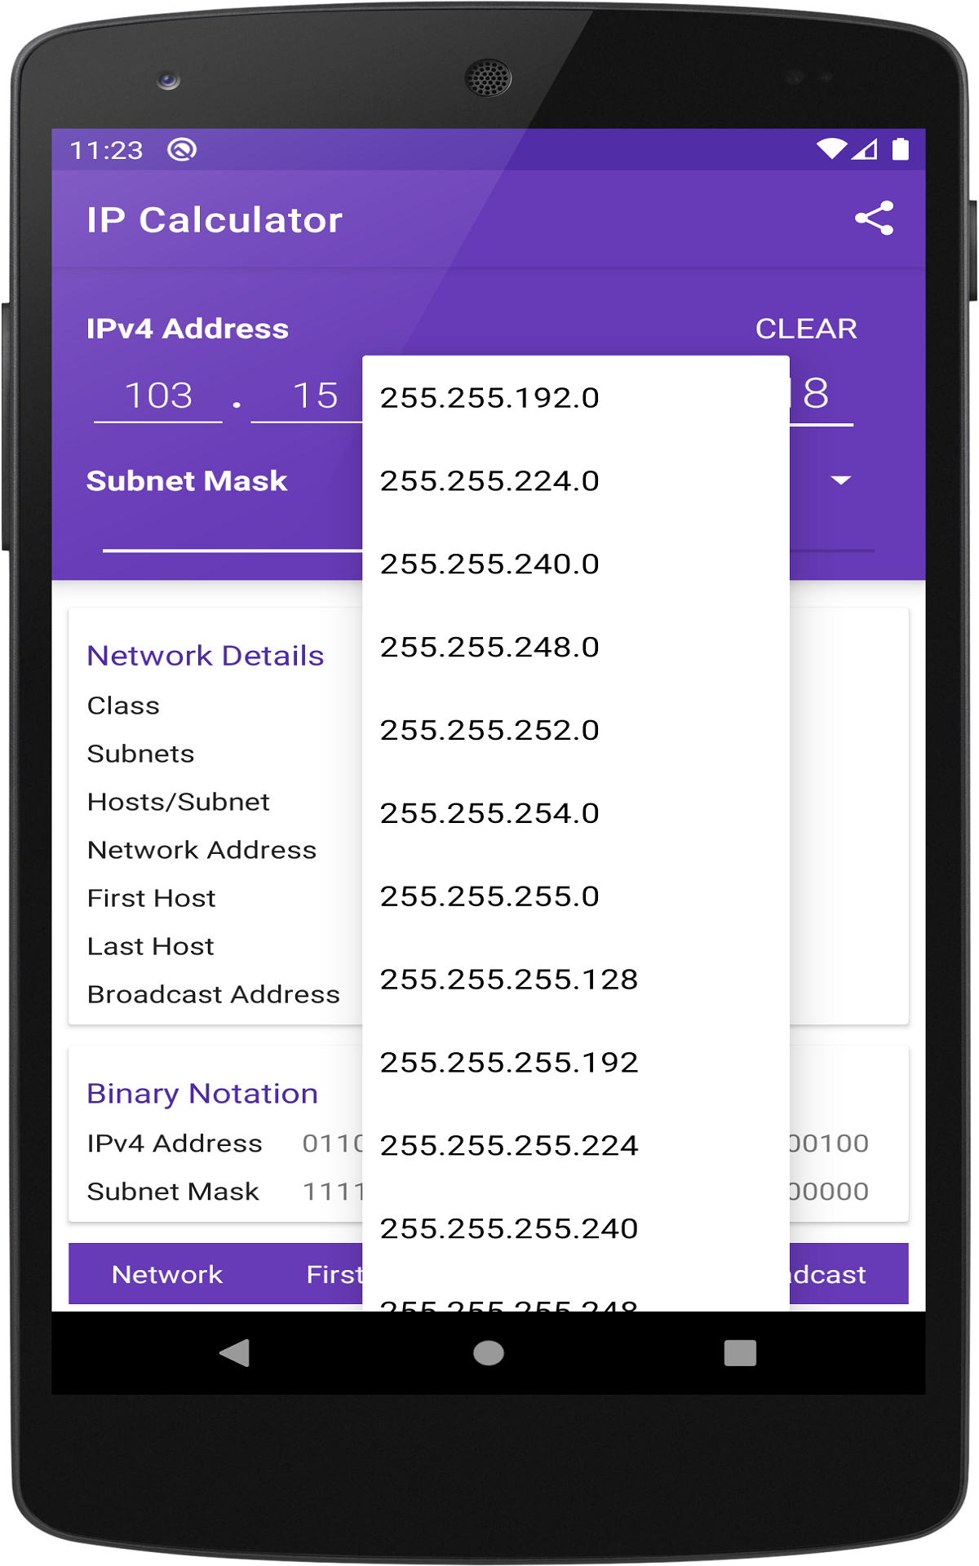Tap the battery indicator icon
Image resolution: width=979 pixels, height=1566 pixels.
[x=901, y=148]
